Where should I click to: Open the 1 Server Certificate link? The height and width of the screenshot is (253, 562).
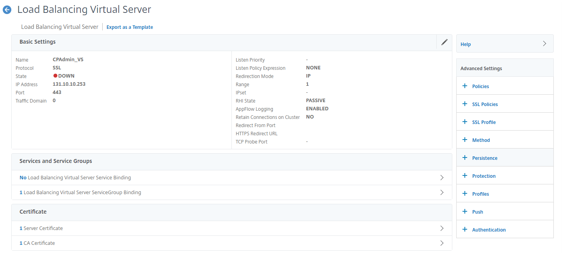[41, 228]
